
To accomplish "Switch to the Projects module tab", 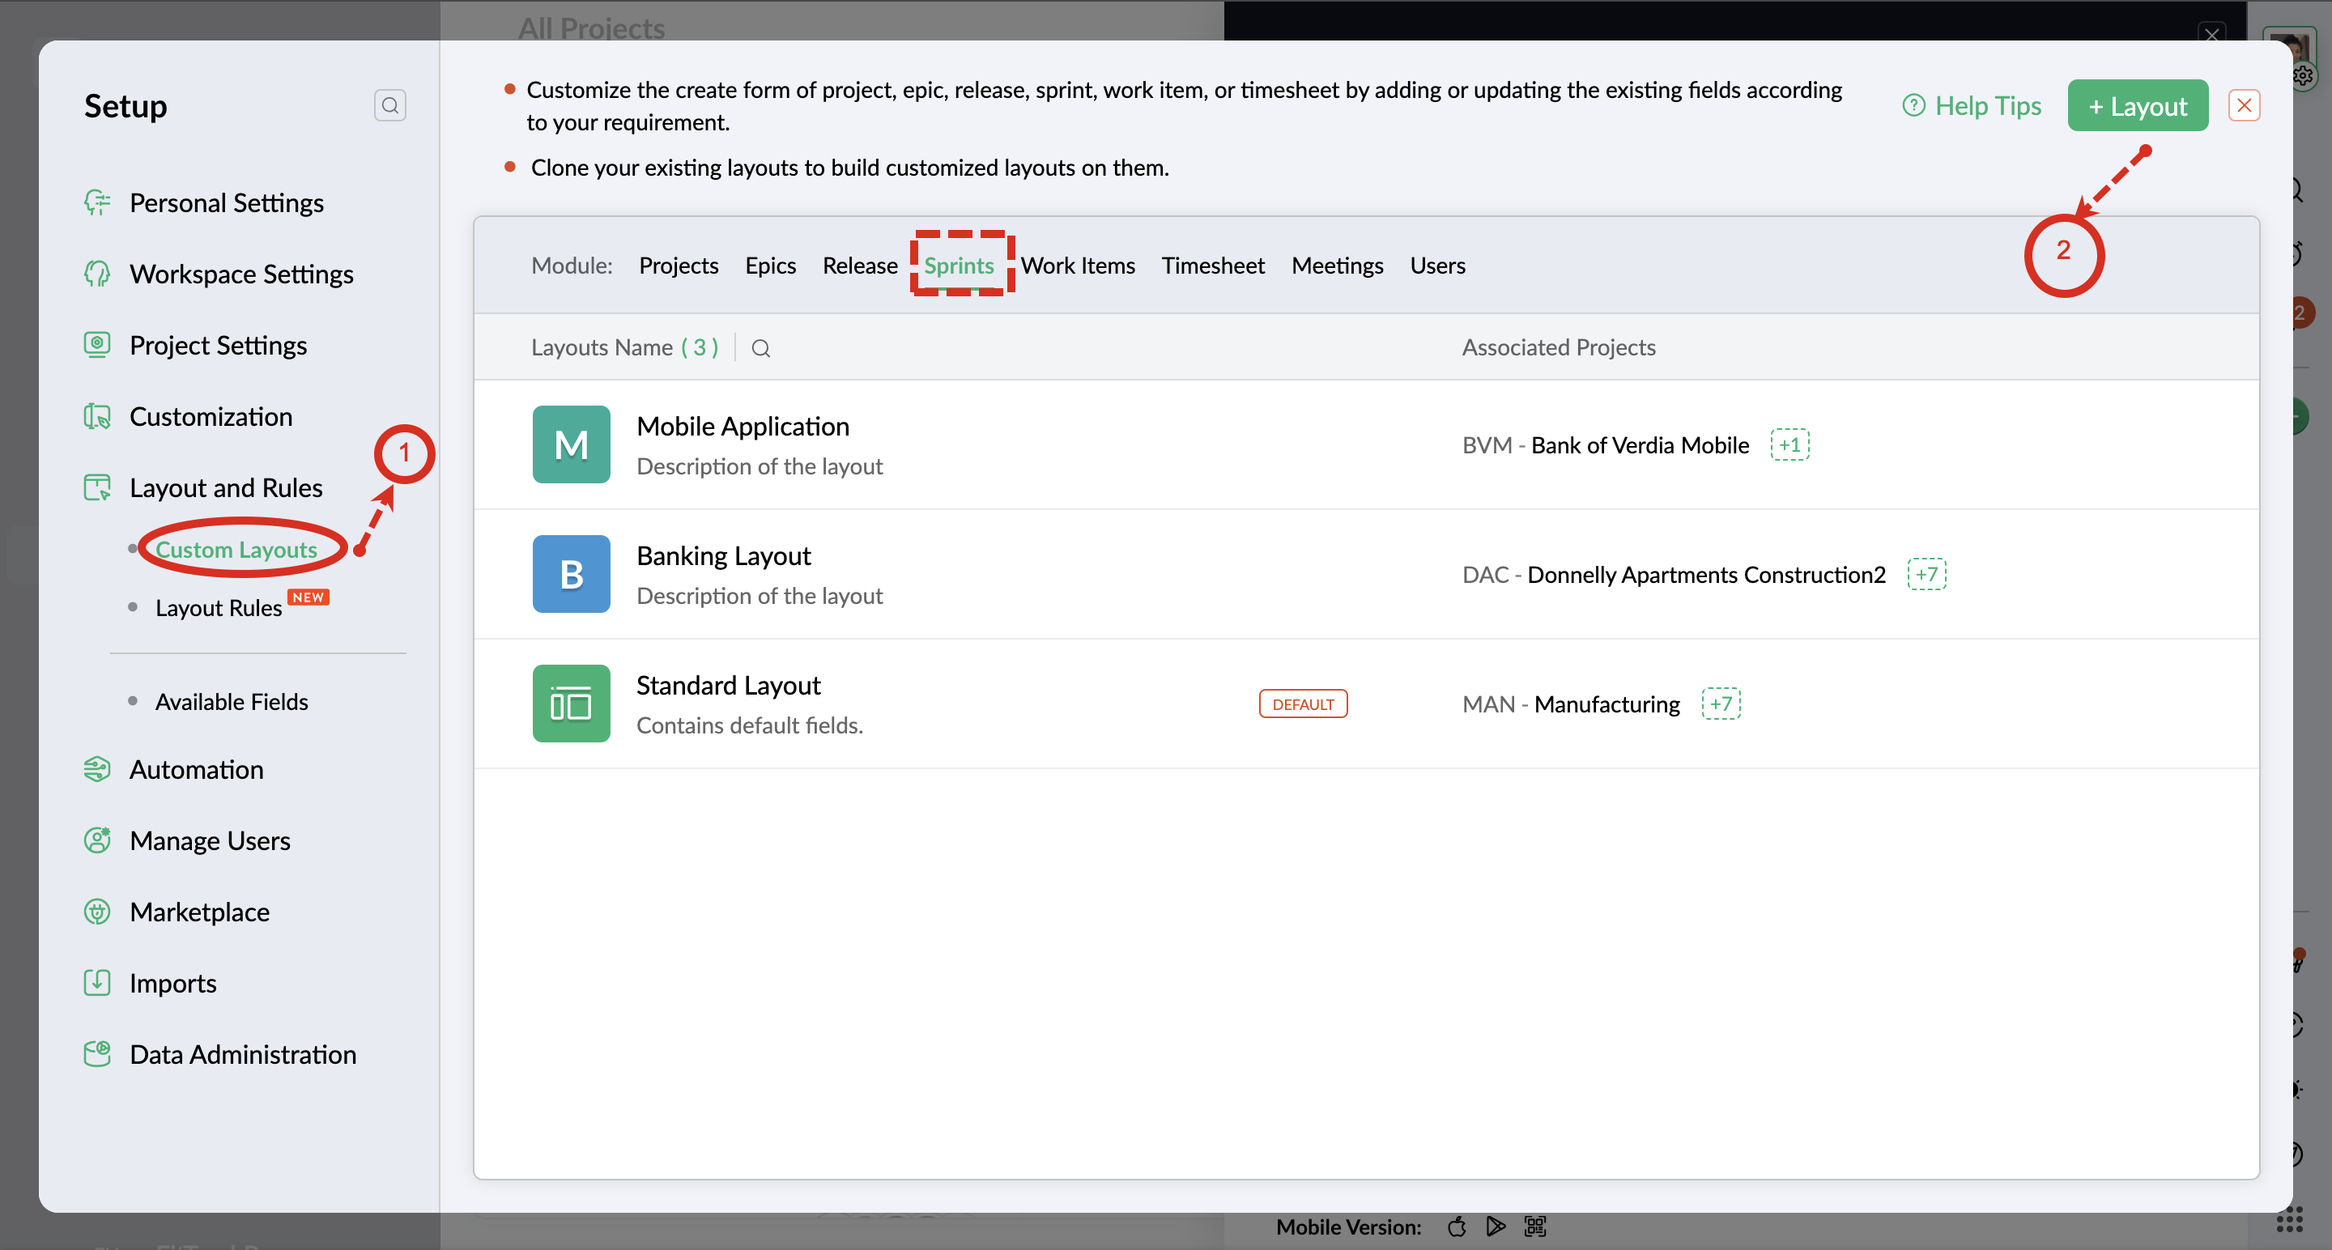I will [x=678, y=266].
